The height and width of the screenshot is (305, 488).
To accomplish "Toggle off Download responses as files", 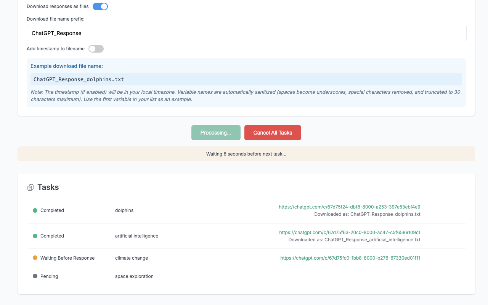I will click(x=100, y=6).
